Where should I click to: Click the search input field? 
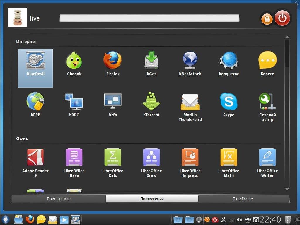tap(149, 18)
